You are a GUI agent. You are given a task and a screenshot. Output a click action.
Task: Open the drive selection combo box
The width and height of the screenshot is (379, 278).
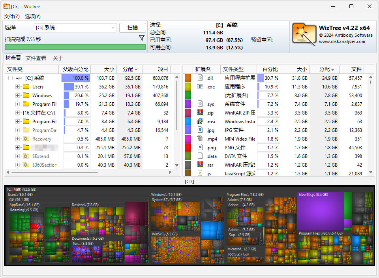75,28
